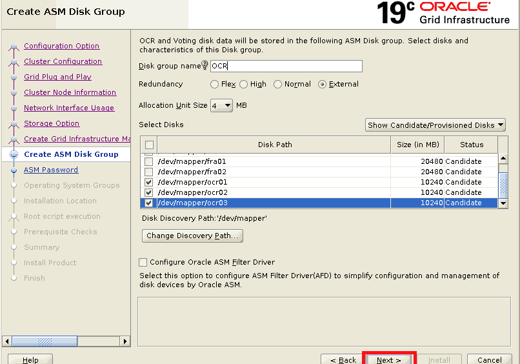Select Flex redundancy
The width and height of the screenshot is (520, 364).
coord(214,85)
